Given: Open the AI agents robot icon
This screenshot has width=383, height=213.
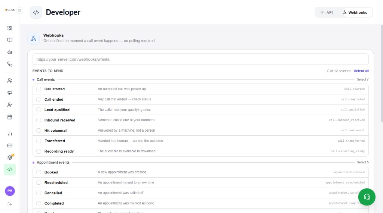Looking at the screenshot, I should [10, 52].
